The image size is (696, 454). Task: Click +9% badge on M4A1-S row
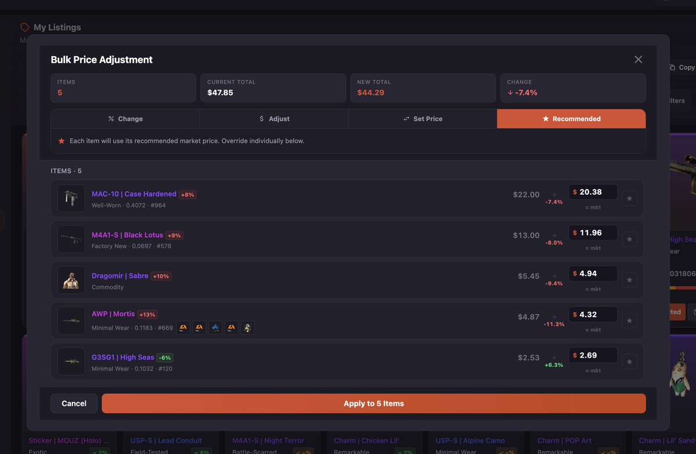coord(175,235)
